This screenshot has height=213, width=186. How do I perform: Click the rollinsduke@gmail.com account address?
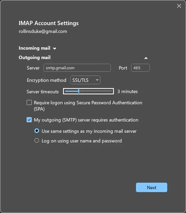43,31
